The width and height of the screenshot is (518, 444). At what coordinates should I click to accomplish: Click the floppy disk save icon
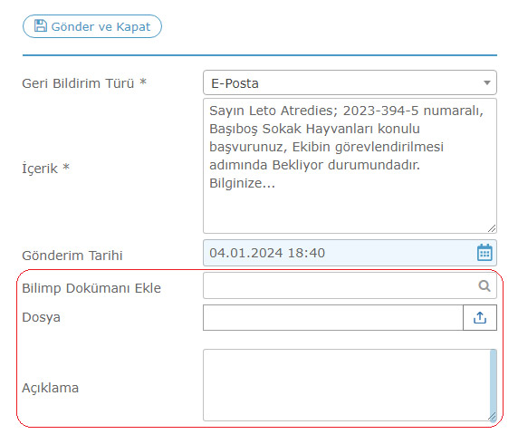click(41, 25)
